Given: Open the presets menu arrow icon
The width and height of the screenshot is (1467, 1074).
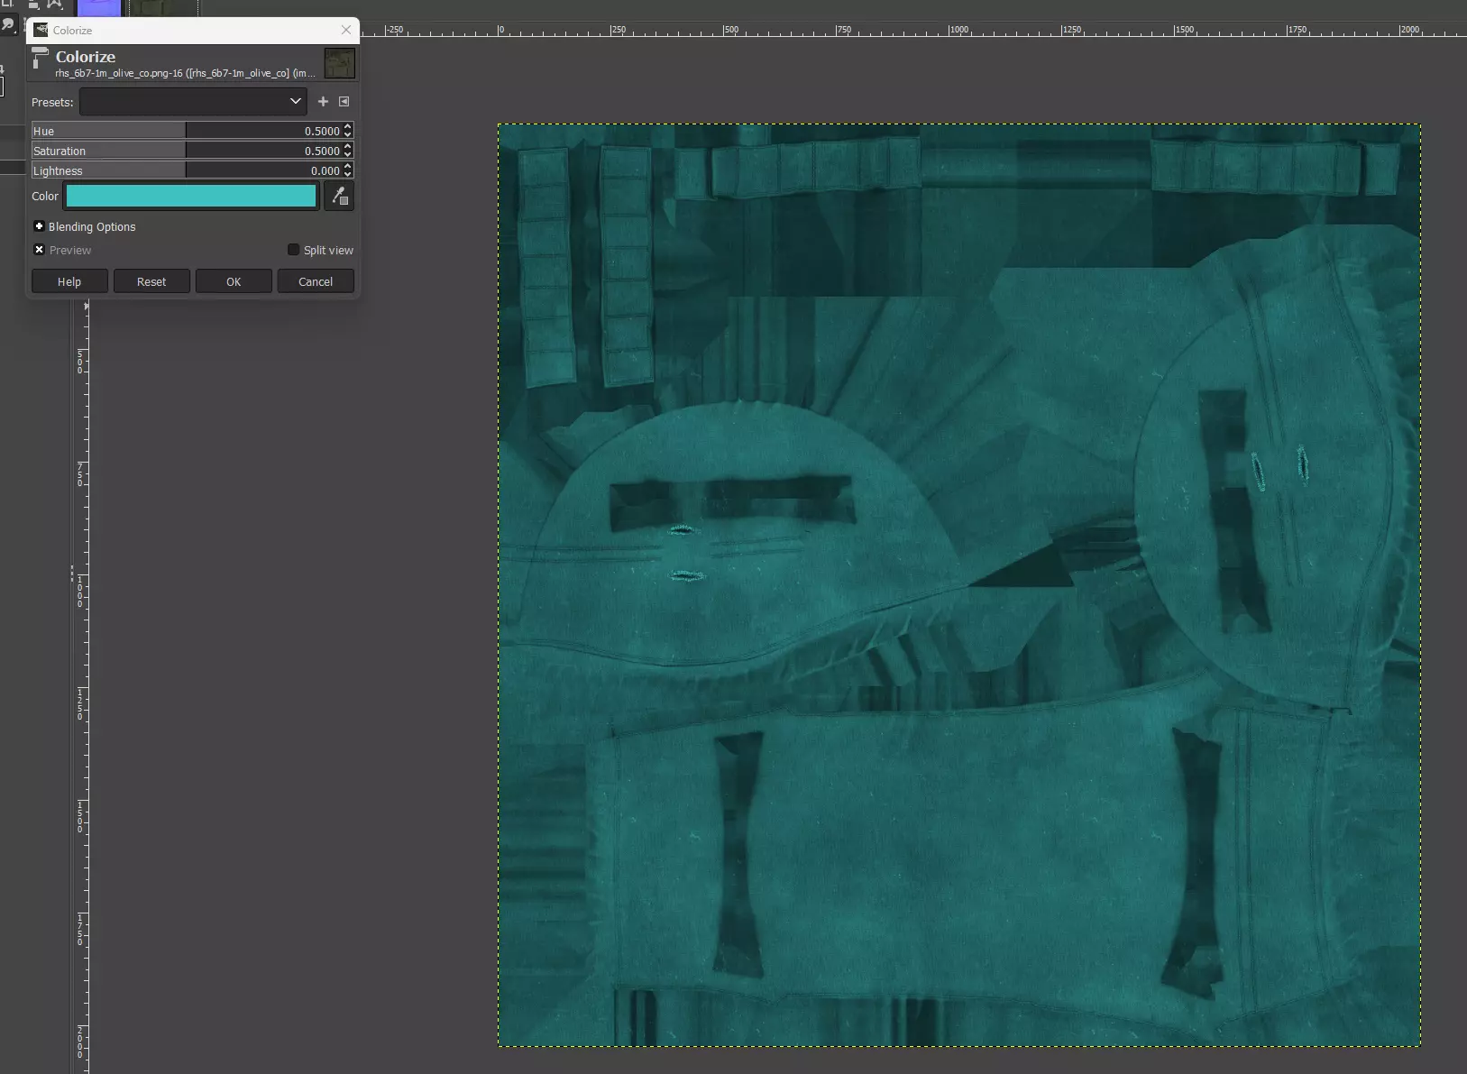Looking at the screenshot, I should click(x=344, y=102).
